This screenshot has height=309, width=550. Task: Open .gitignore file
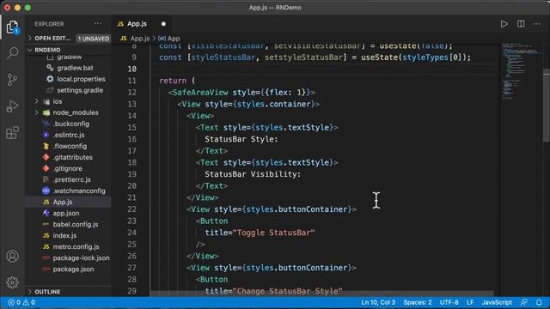pos(69,168)
